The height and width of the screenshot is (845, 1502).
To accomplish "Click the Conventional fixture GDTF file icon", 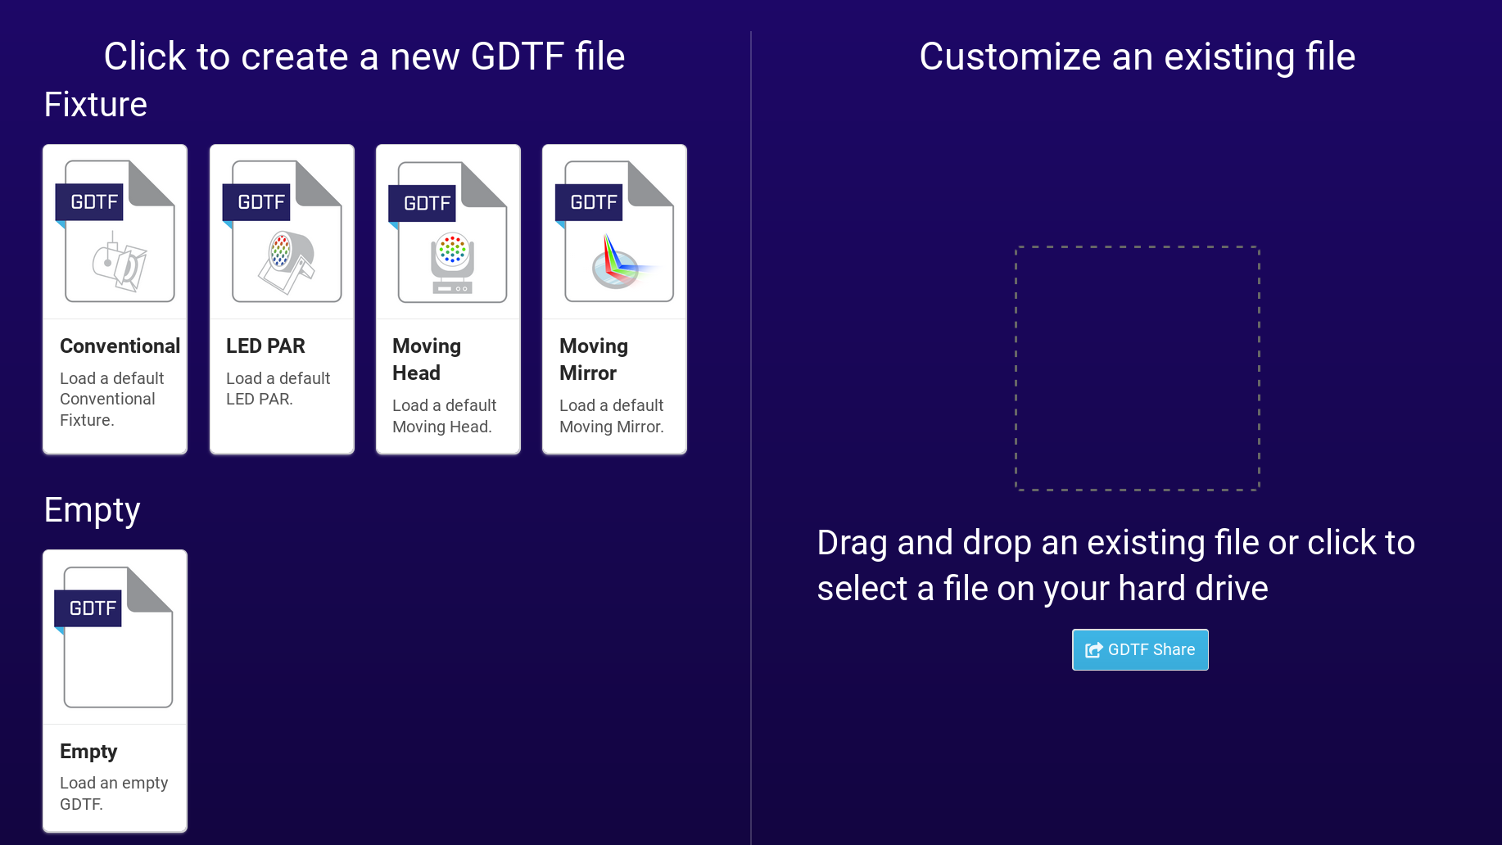I will (x=115, y=232).
